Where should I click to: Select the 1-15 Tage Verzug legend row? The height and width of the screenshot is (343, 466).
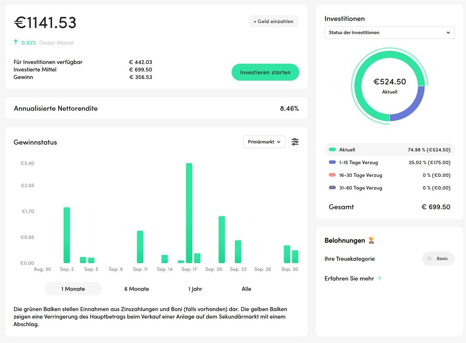coord(390,163)
